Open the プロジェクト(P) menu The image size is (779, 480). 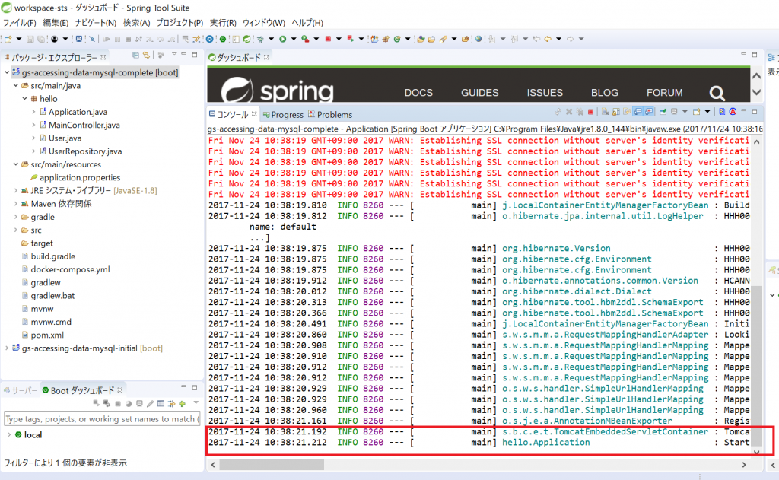[x=180, y=23]
